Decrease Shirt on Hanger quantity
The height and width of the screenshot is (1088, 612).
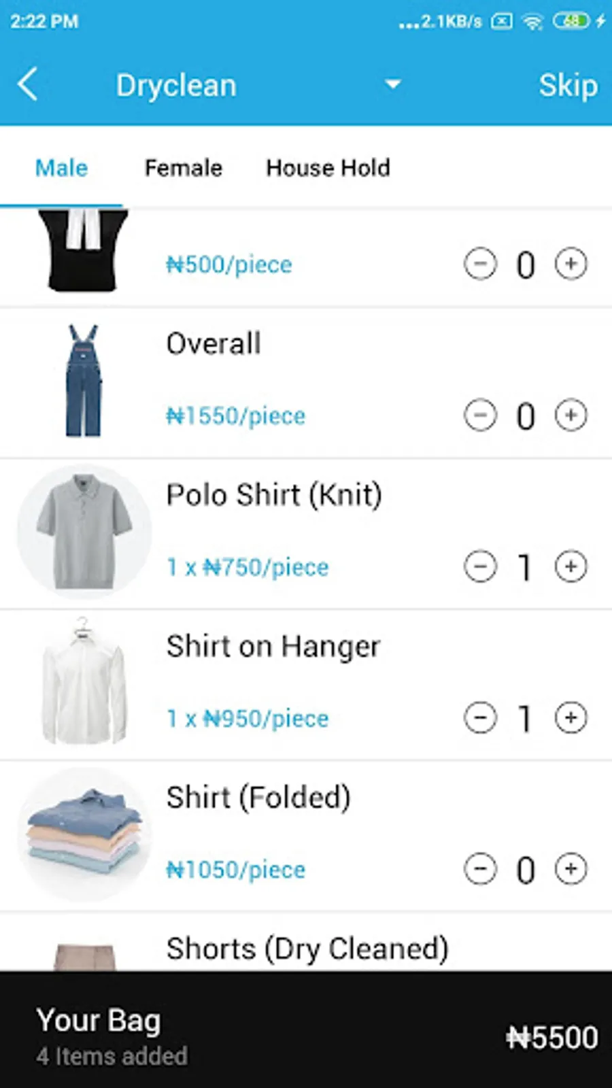(x=480, y=717)
